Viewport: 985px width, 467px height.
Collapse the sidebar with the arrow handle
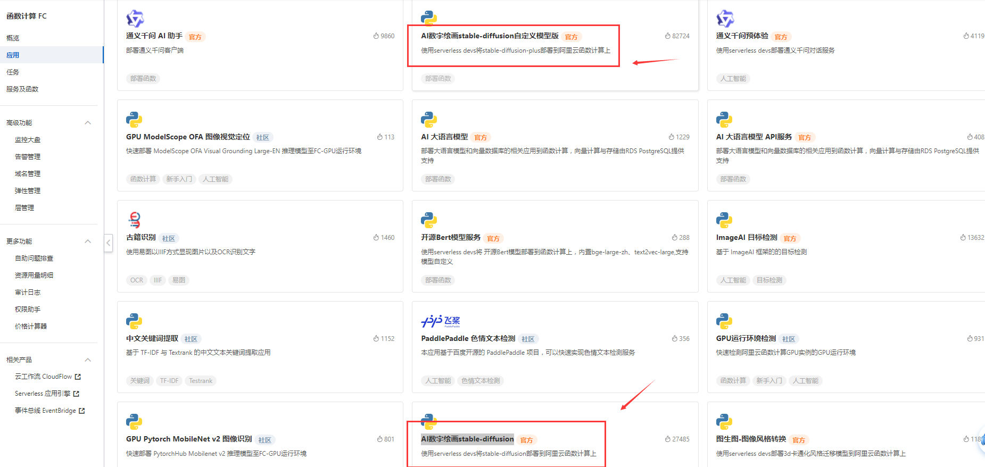click(109, 243)
